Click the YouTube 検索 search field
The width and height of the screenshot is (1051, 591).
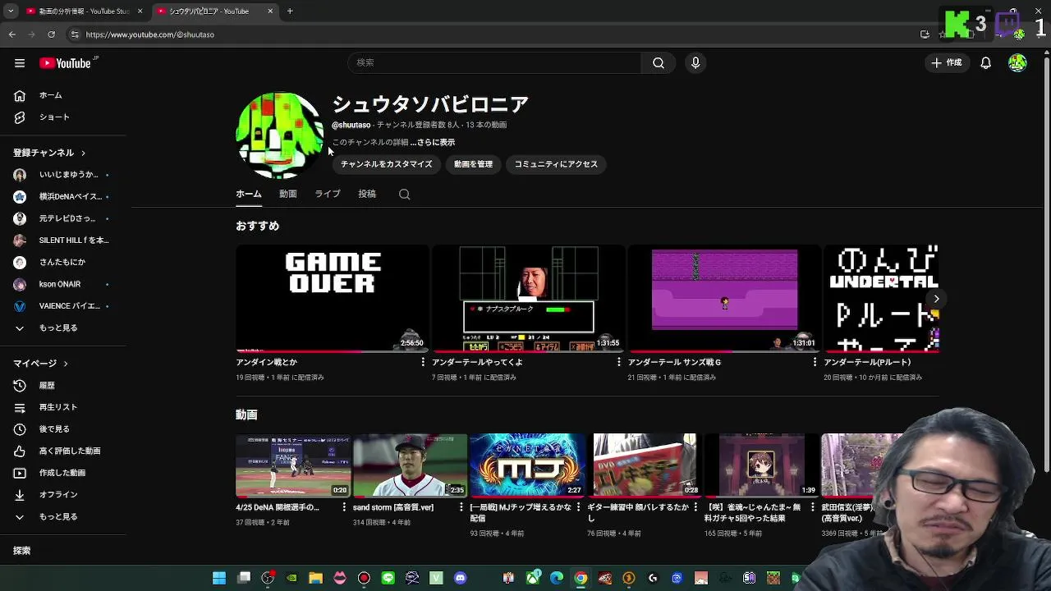pos(495,63)
